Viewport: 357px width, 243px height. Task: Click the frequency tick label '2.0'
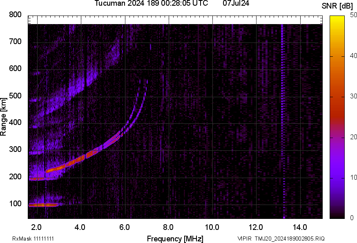coord(36,227)
